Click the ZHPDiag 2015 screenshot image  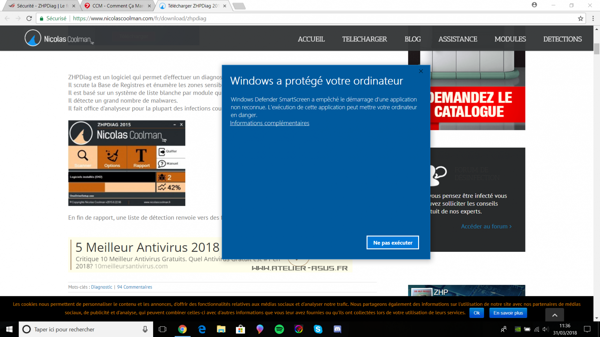(127, 163)
